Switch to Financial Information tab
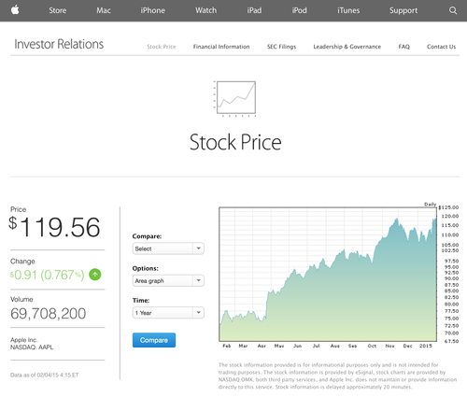Viewport: 467px width, 397px height. click(221, 47)
